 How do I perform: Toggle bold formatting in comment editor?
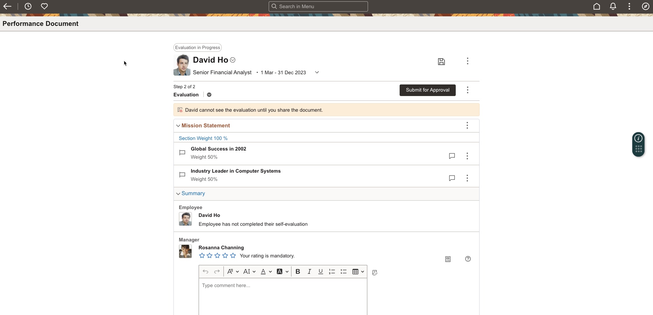[x=298, y=272]
